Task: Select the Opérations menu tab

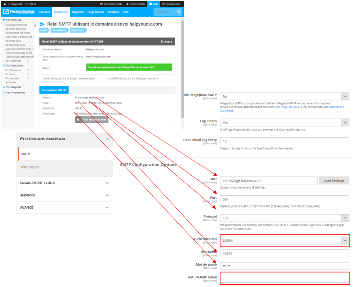Action: 61,12
